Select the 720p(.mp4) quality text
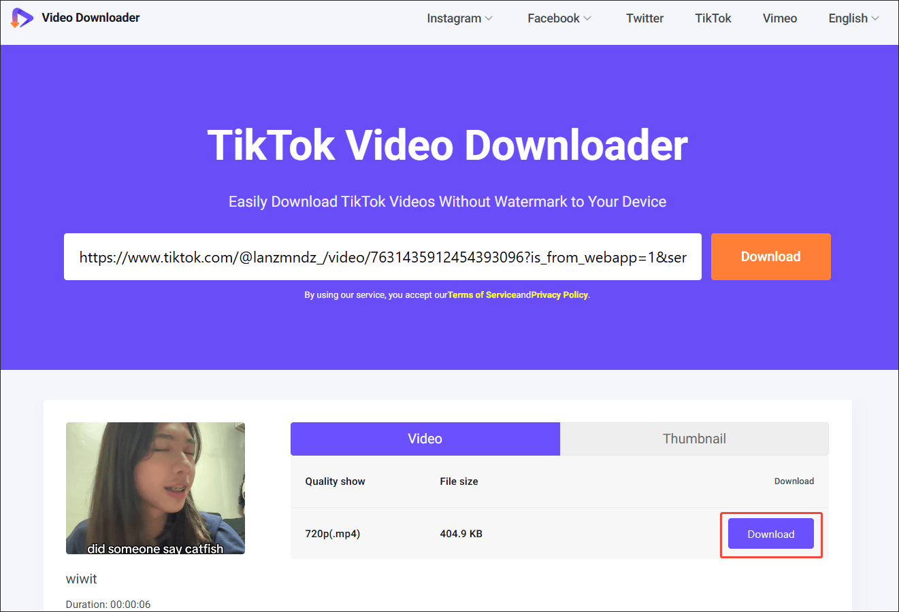 point(333,534)
